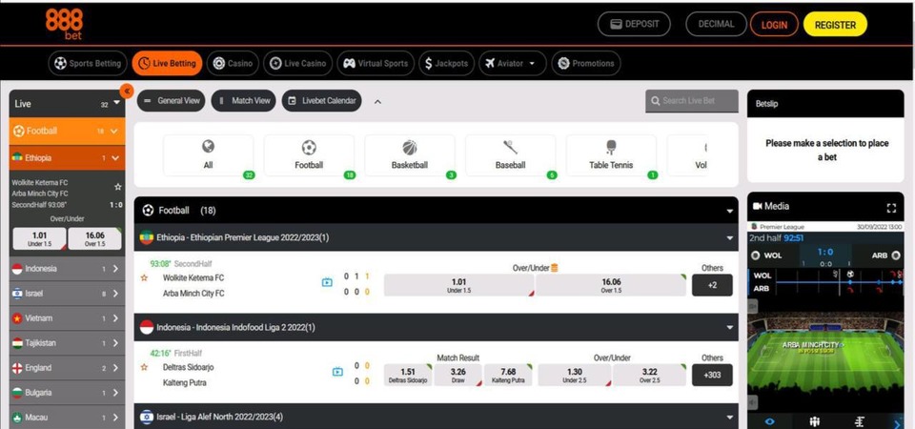Click the yellow Register button
Image resolution: width=915 pixels, height=429 pixels.
835,25
